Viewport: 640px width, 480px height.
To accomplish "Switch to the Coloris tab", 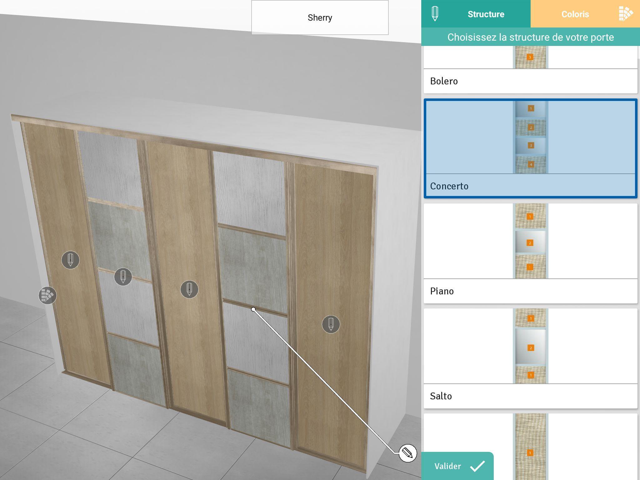I will tap(575, 14).
